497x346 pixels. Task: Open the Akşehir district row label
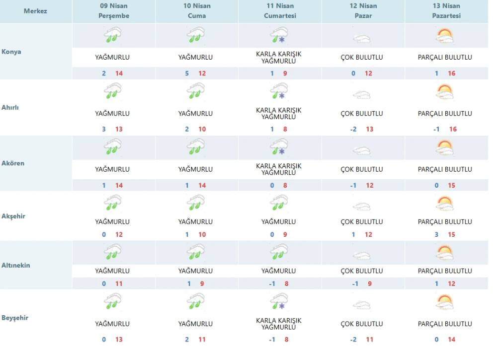click(x=13, y=216)
